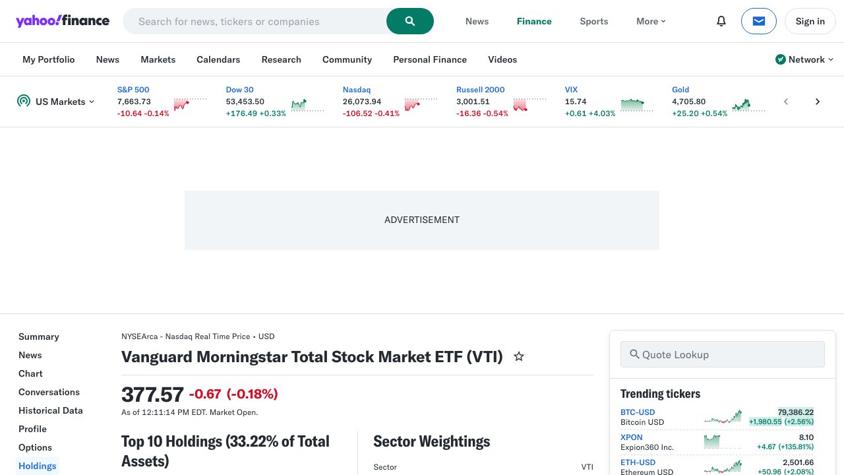Click the VIX sparkline chart
Image resolution: width=844 pixels, height=475 pixels.
pyautogui.click(x=636, y=104)
